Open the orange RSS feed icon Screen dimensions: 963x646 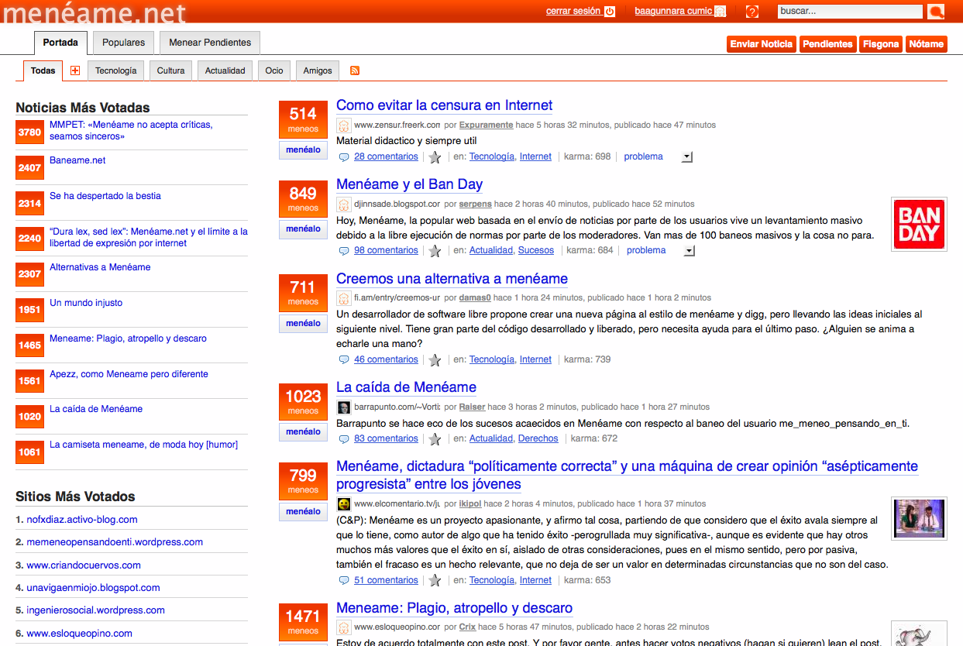(355, 70)
